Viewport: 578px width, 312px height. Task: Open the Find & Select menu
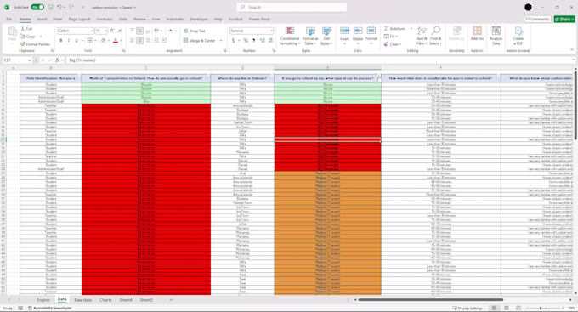coord(435,36)
